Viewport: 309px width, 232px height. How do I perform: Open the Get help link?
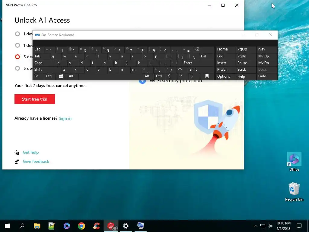tap(31, 152)
